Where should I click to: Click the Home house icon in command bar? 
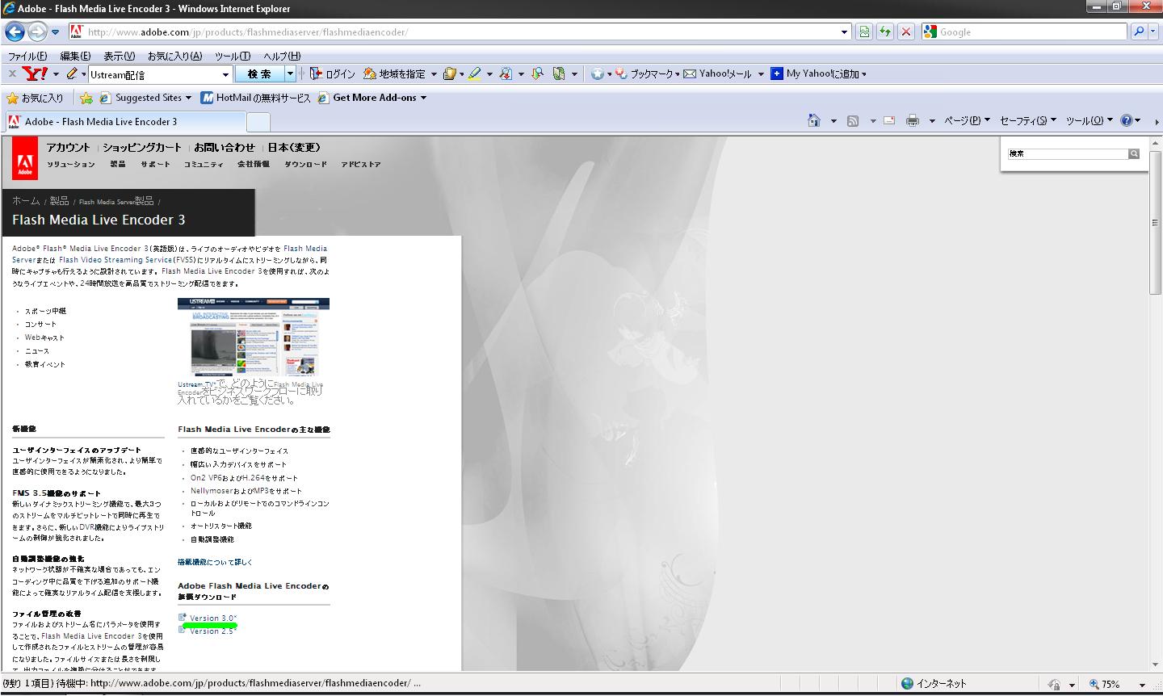(x=814, y=120)
